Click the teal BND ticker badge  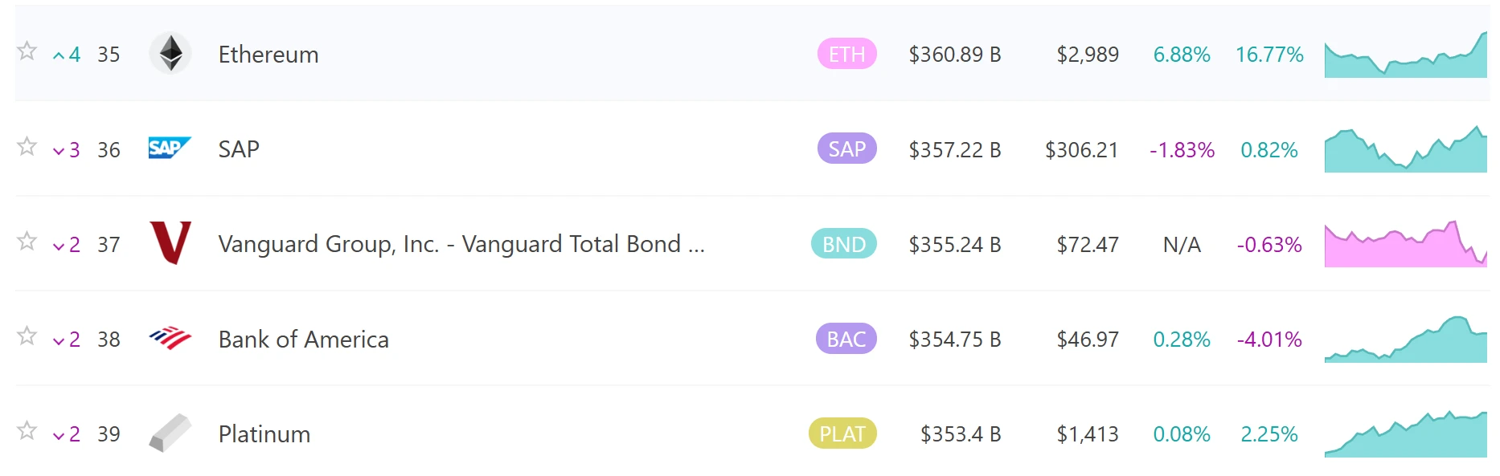pos(843,244)
